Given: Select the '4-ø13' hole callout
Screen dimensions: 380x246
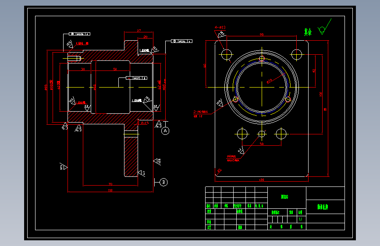Looking at the screenshot, I should pos(220,28).
